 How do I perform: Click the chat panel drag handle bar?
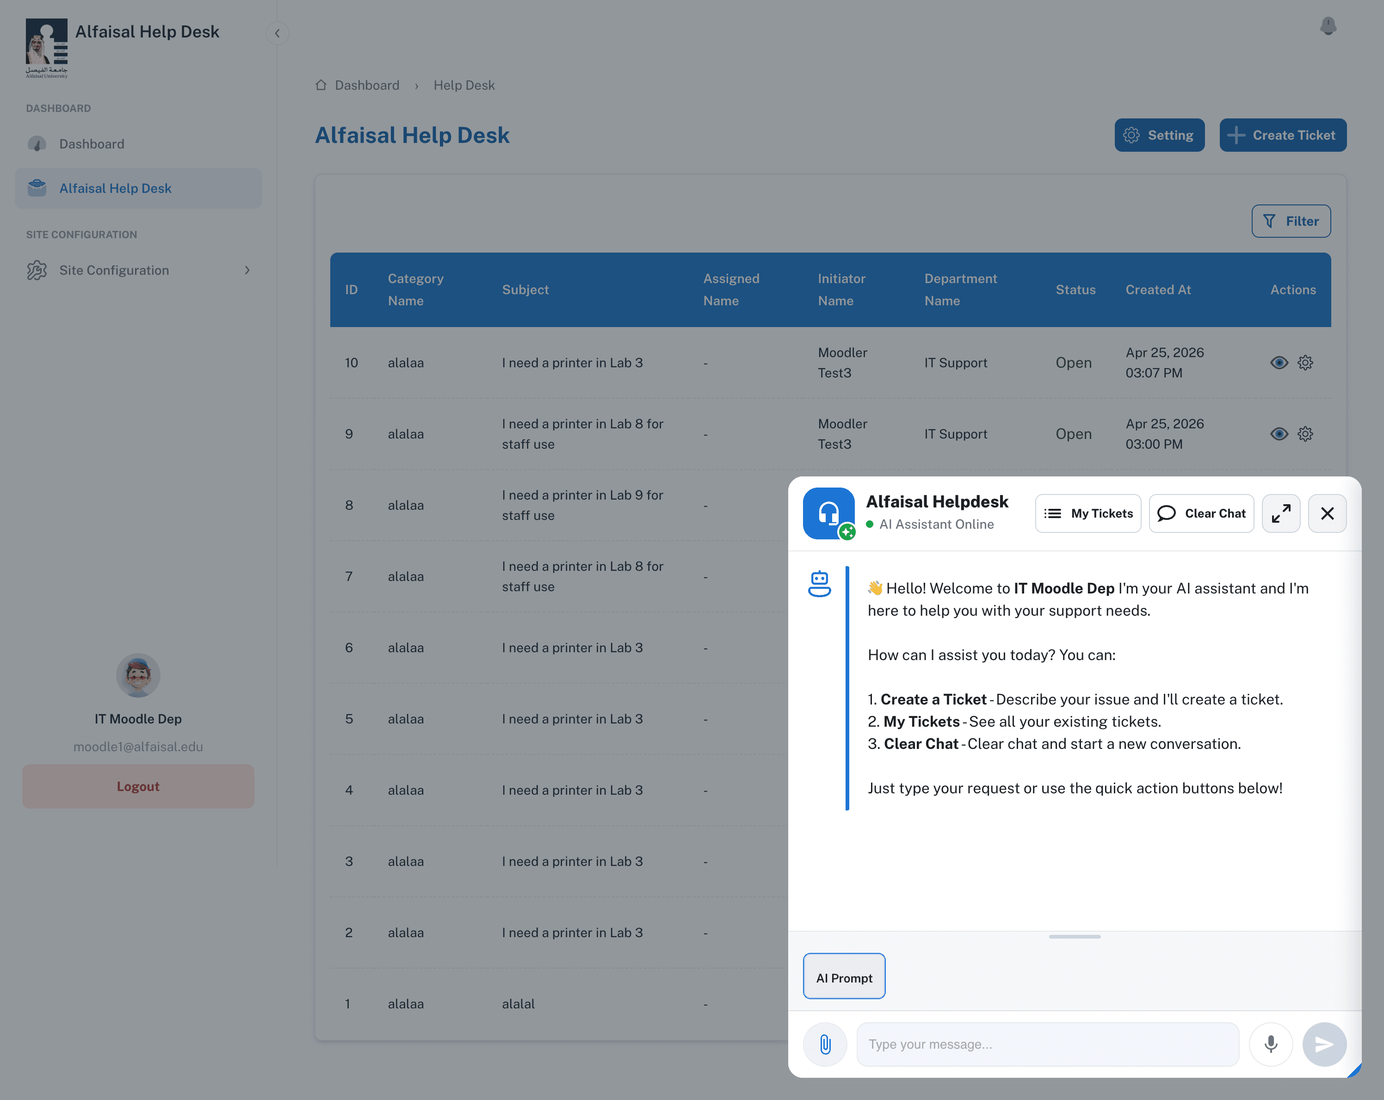1075,936
